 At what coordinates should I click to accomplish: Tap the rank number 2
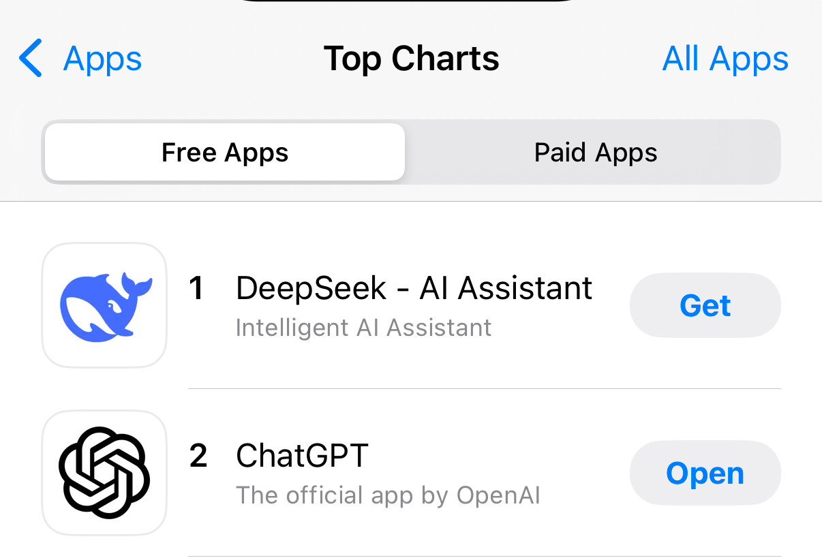click(198, 456)
